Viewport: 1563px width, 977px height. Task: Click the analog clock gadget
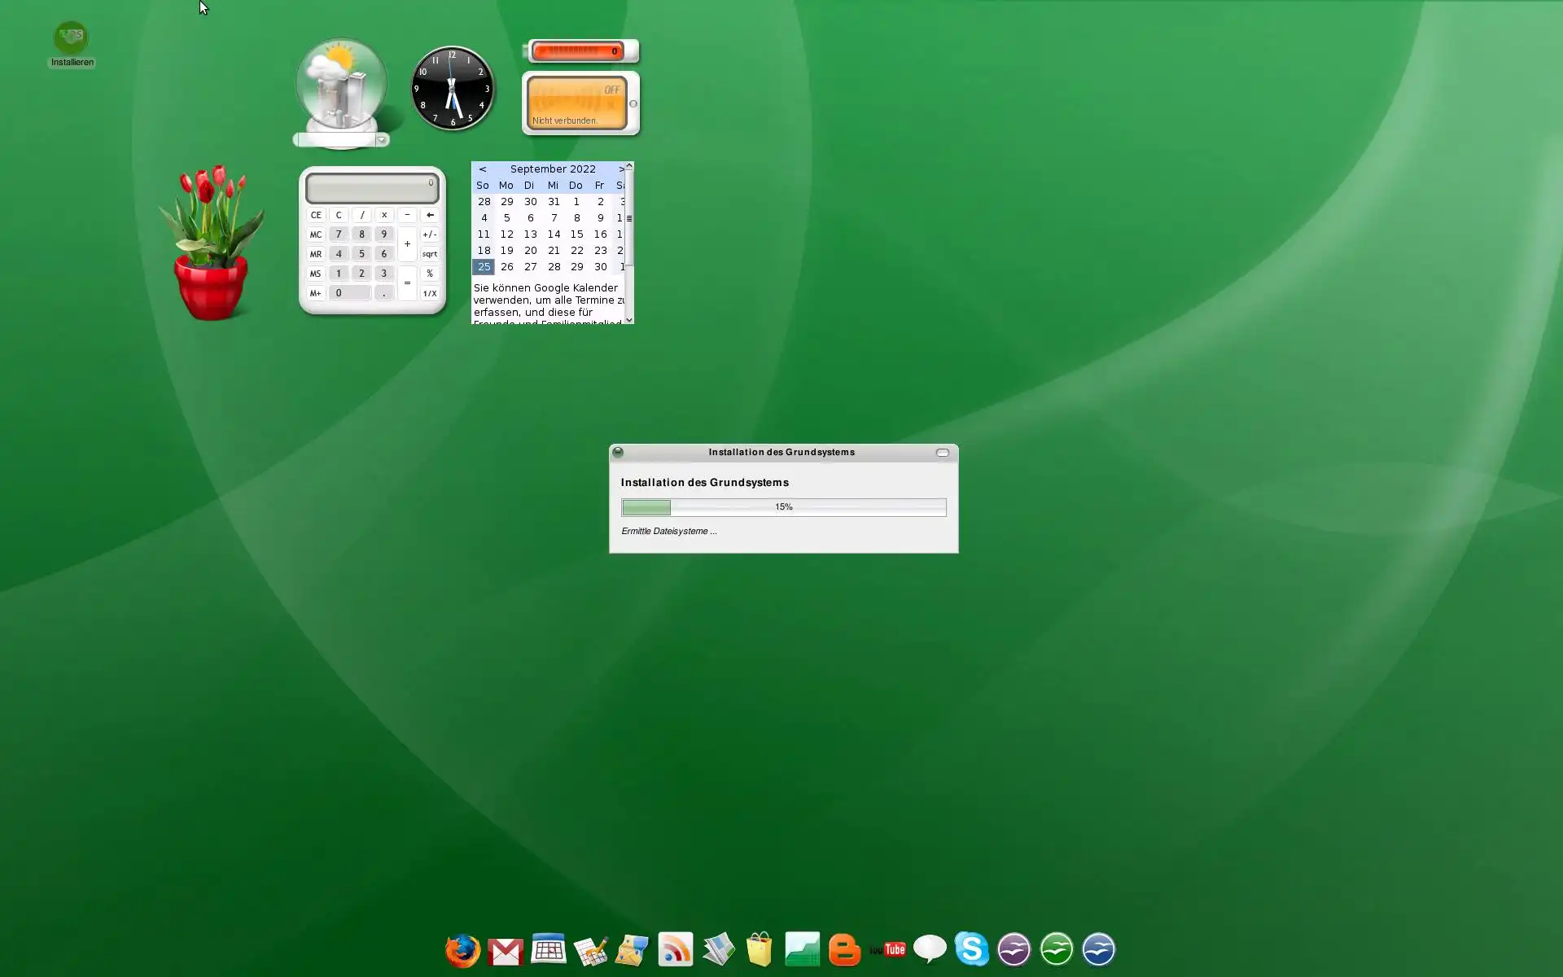(x=453, y=88)
